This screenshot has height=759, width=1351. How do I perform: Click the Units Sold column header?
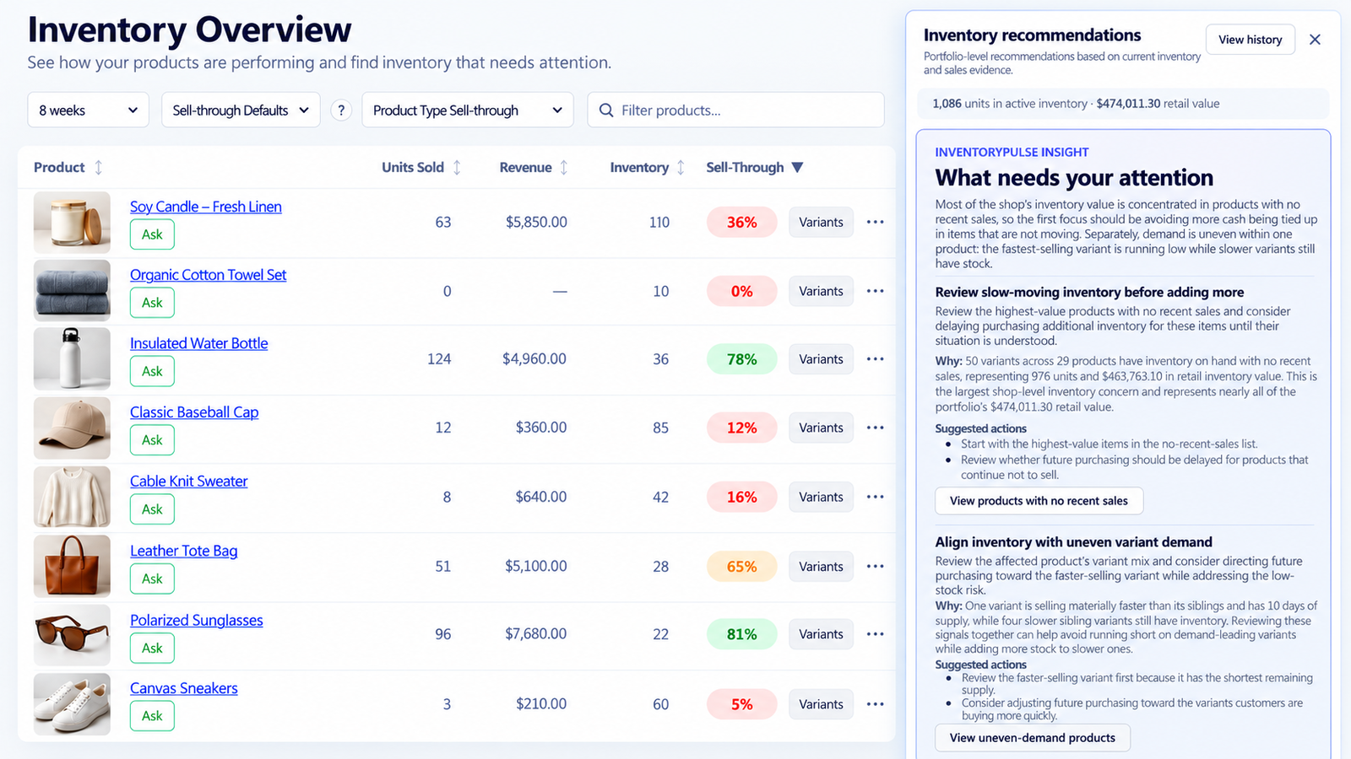(413, 167)
